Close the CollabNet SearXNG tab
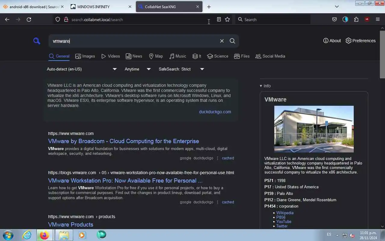The width and height of the screenshot is (385, 241). [x=198, y=7]
